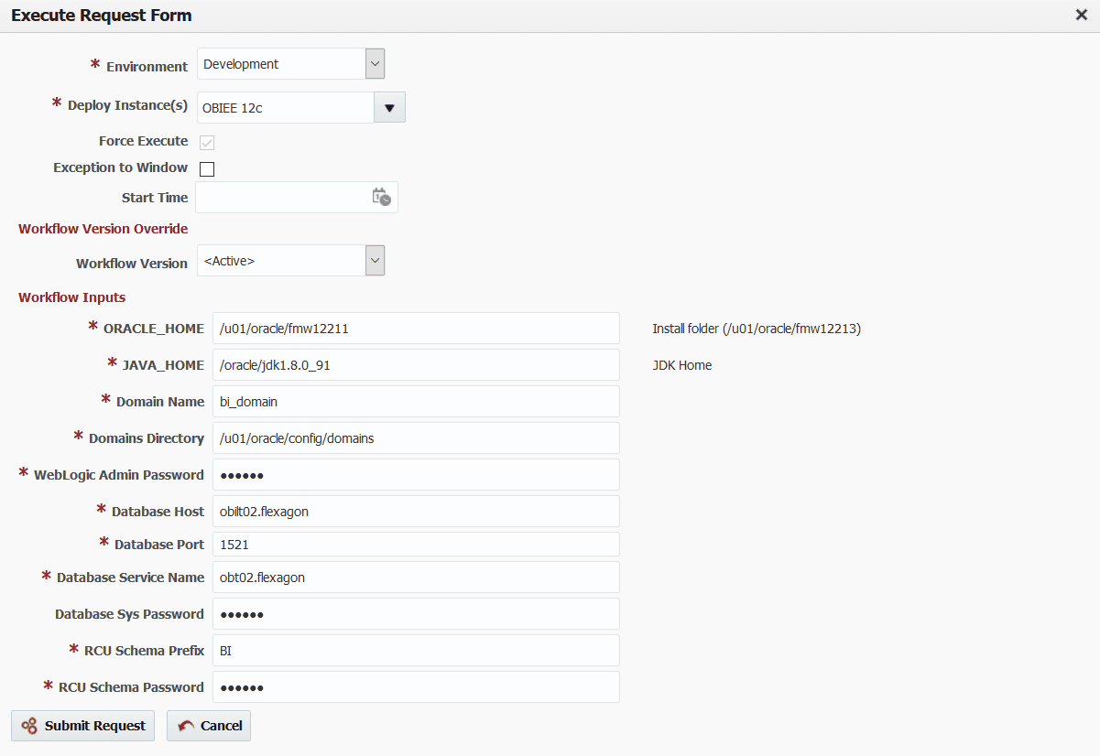Toggle the Force Execute checkbox
The height and width of the screenshot is (756, 1100).
pyautogui.click(x=207, y=142)
